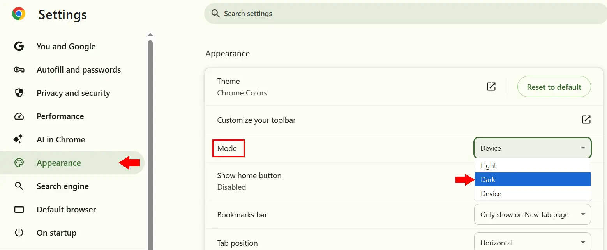Click Customize your toolbar text
607x250 pixels.
(x=256, y=120)
